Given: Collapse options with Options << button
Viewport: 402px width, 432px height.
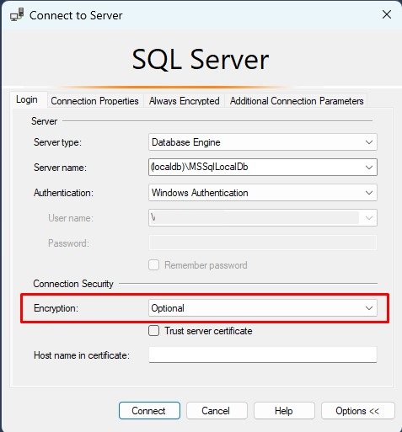Looking at the screenshot, I should tap(357, 411).
